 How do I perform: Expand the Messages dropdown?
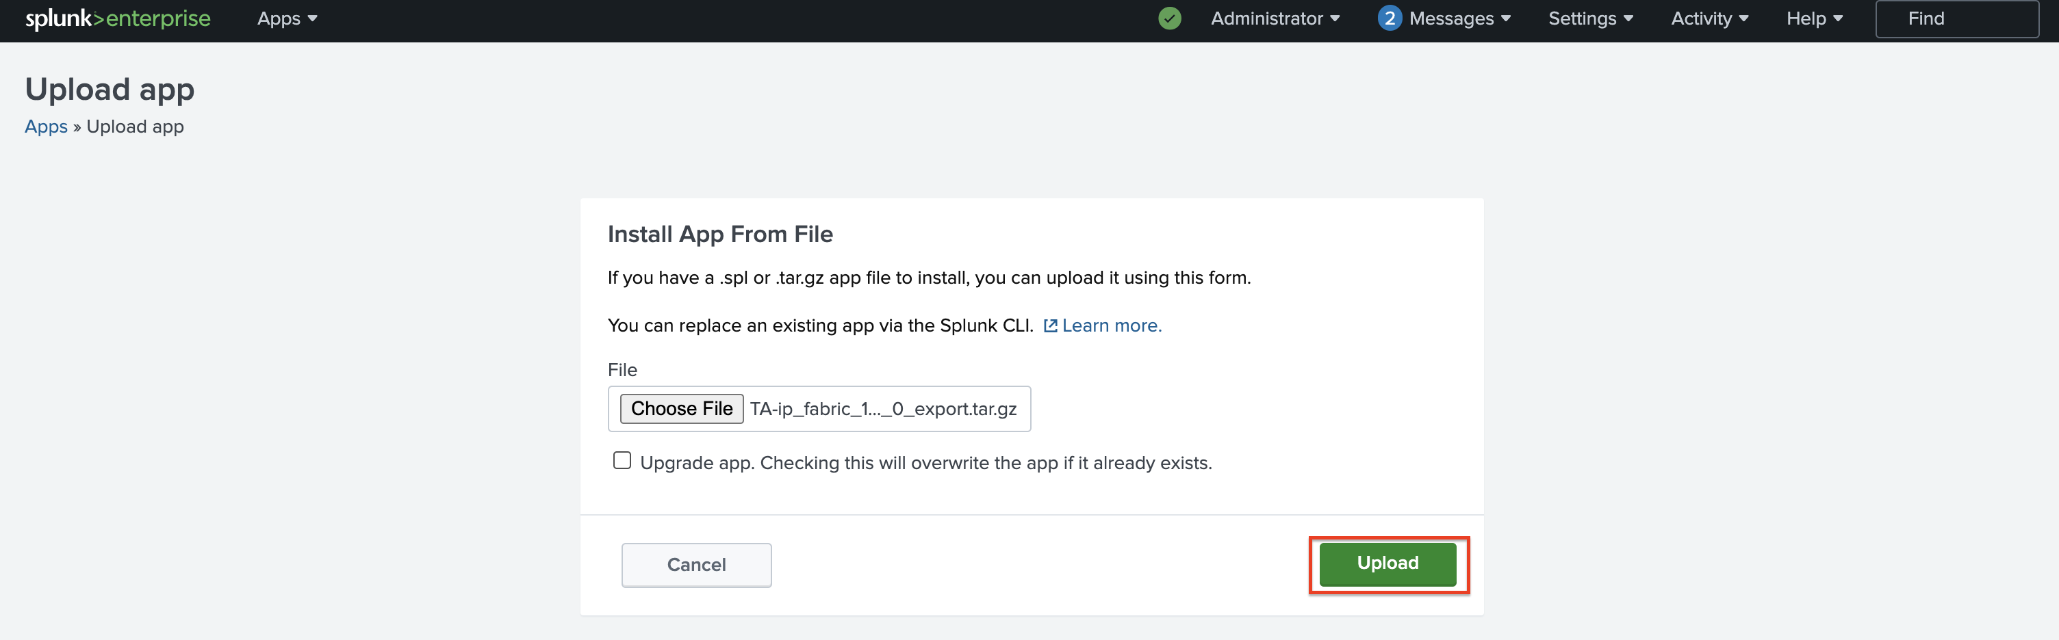(x=1459, y=18)
